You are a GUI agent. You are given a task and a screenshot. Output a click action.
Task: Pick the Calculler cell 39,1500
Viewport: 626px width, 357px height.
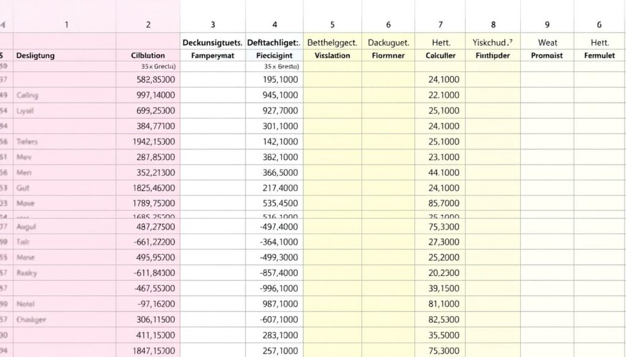[440, 289]
